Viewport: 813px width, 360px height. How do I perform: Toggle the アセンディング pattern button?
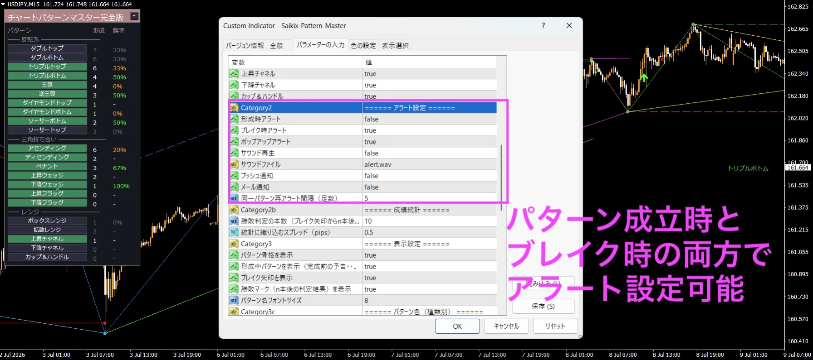(47, 148)
